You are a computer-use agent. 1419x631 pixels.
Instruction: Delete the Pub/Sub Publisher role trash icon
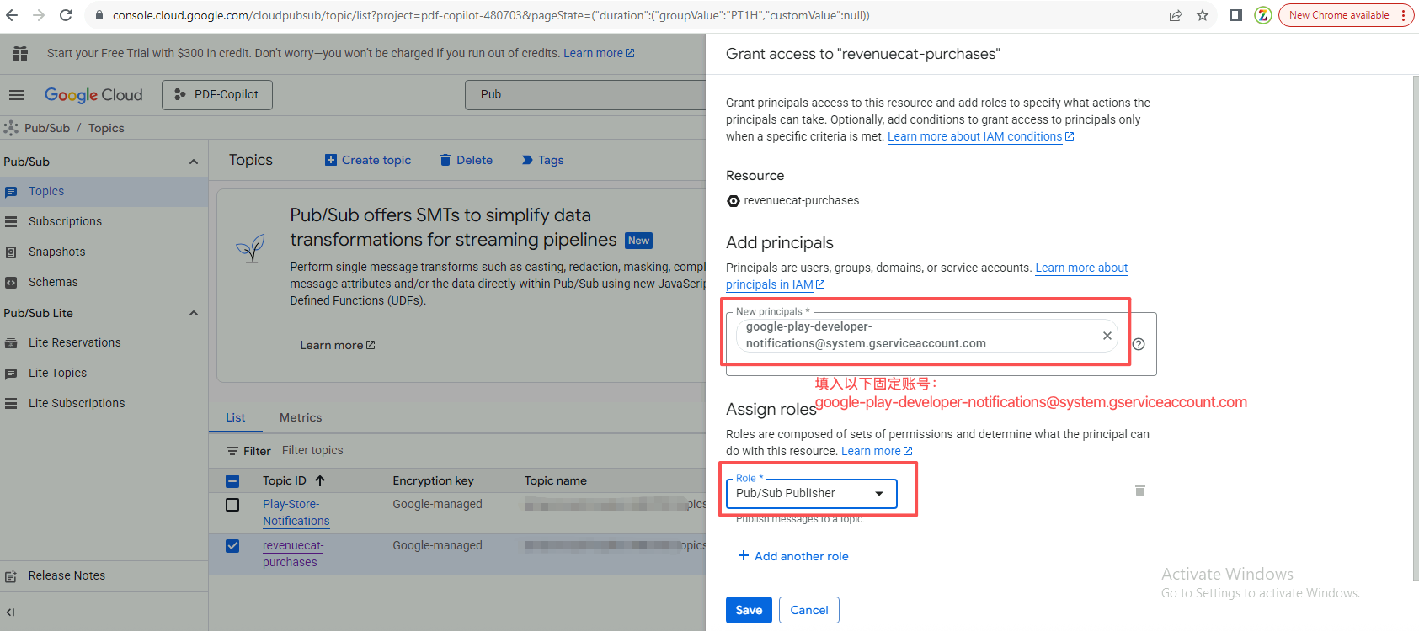click(1140, 490)
